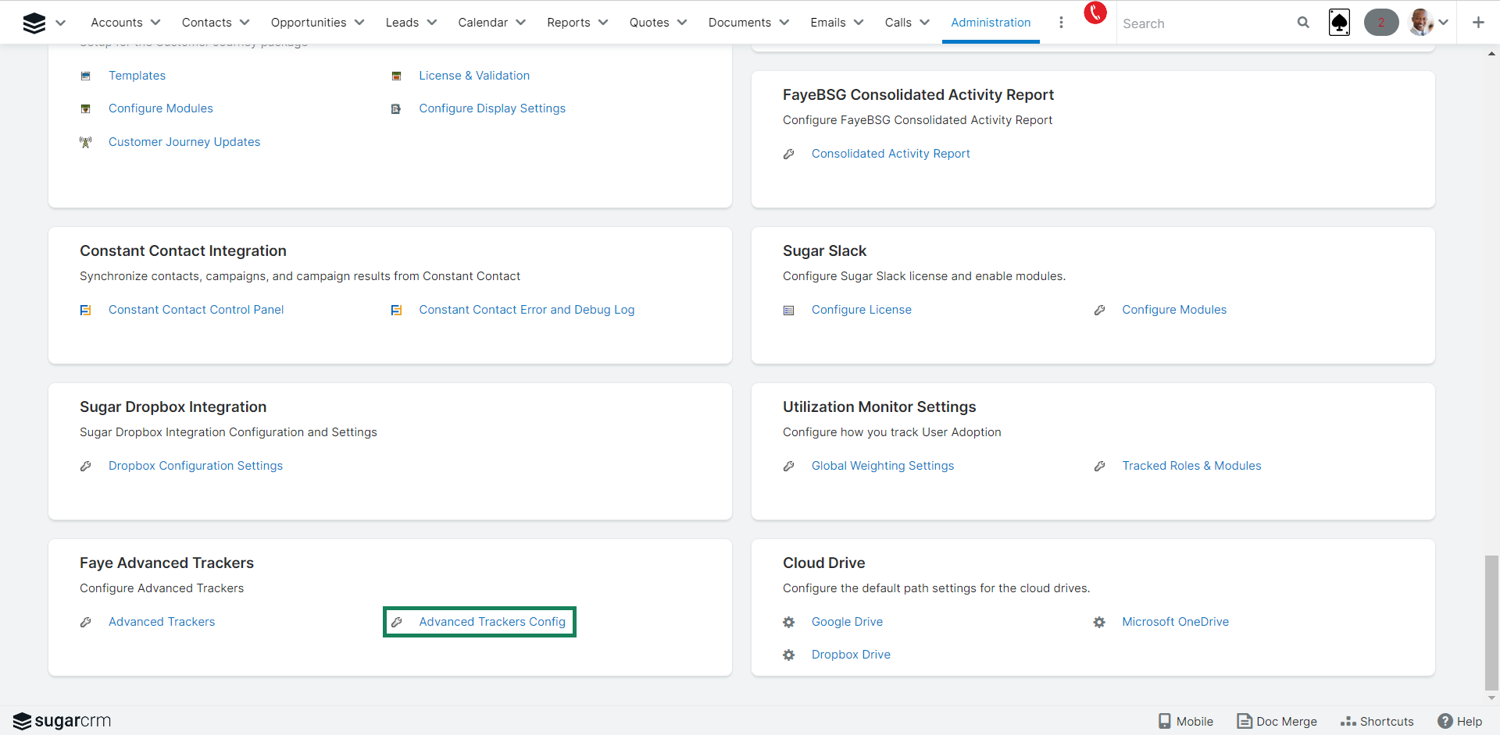Open Constant Contact Control Panel link
Image resolution: width=1500 pixels, height=735 pixels.
pos(195,310)
